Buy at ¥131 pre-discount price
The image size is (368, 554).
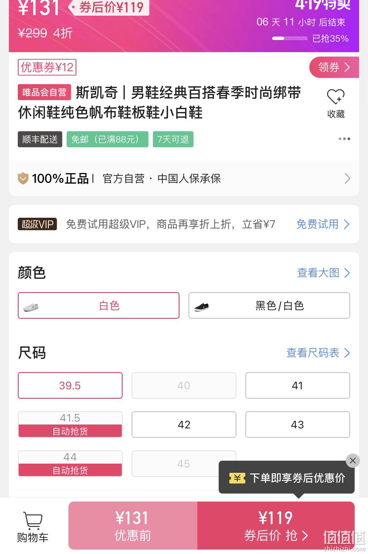[133, 526]
